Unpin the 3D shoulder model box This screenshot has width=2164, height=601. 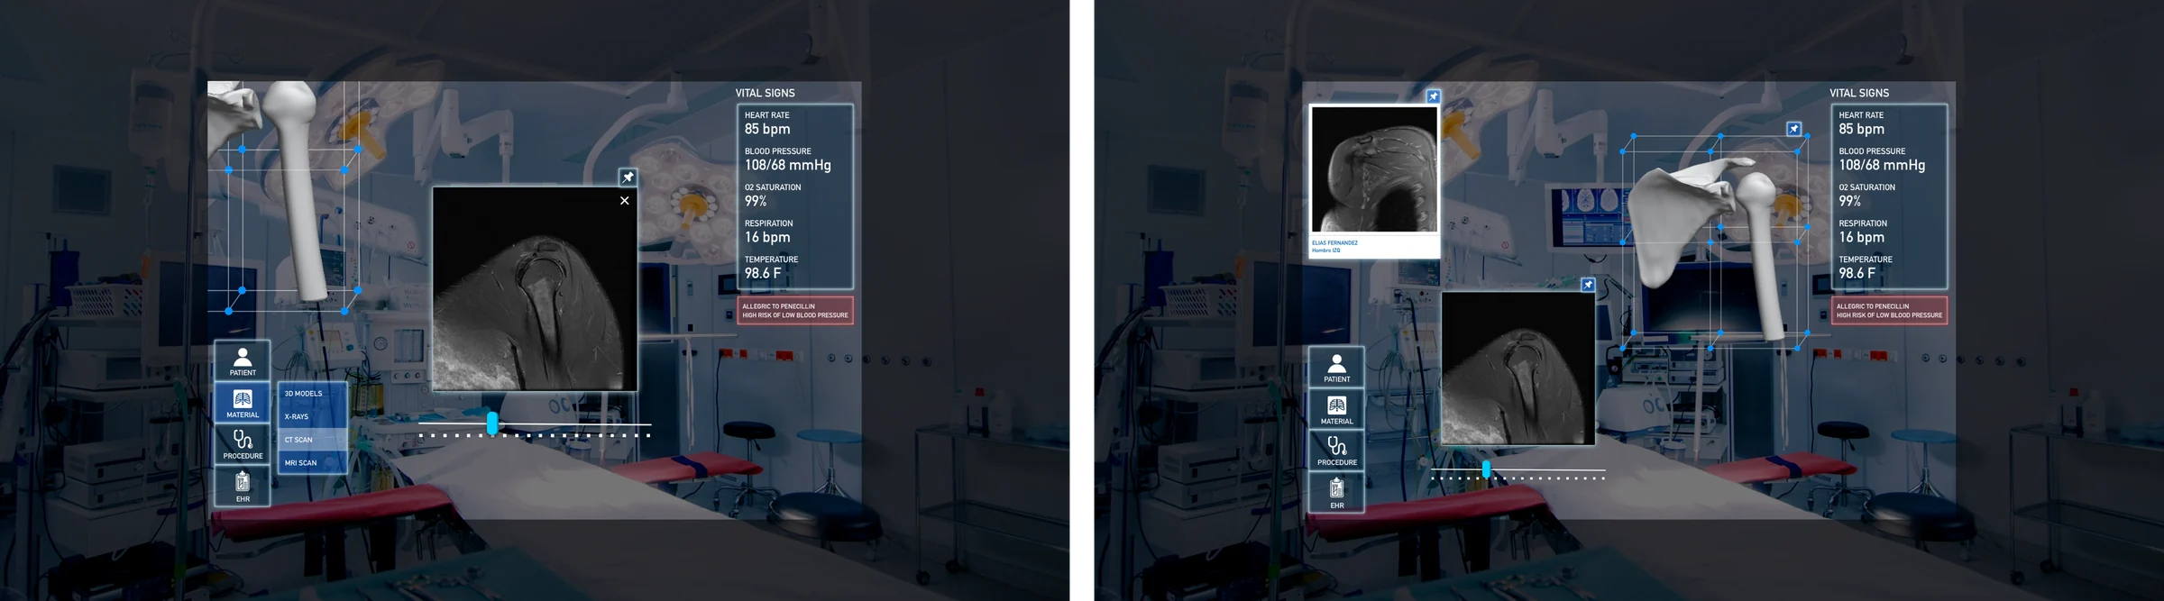pos(1794,129)
